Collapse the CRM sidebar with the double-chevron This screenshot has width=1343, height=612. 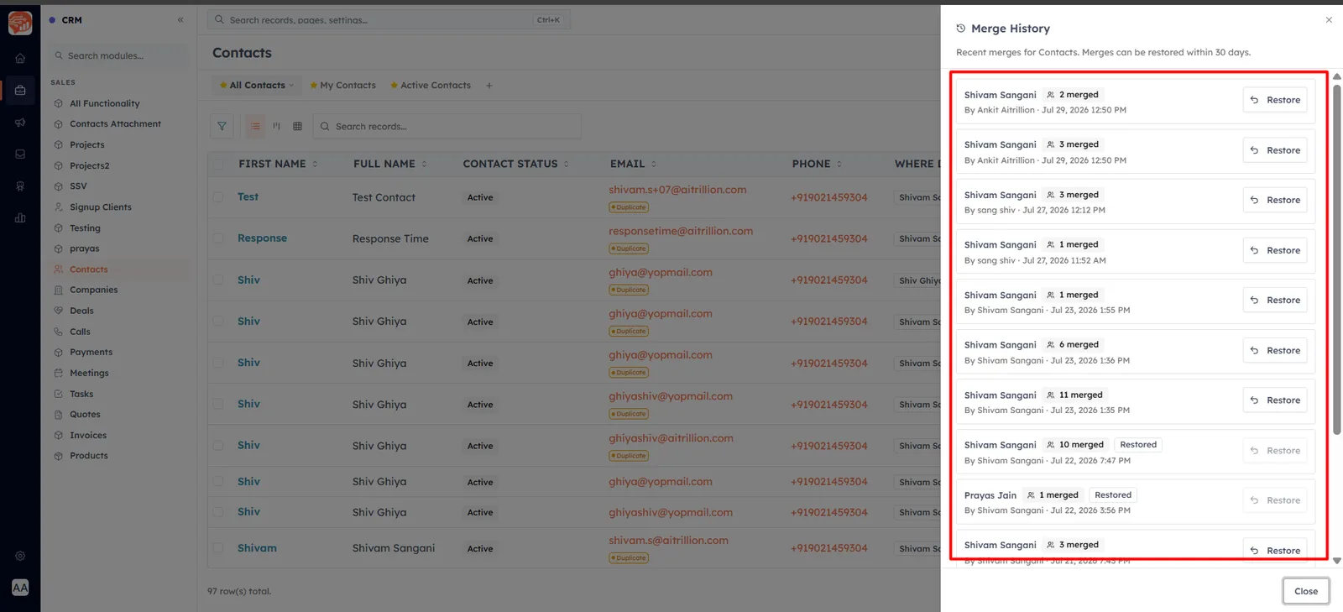click(x=180, y=20)
